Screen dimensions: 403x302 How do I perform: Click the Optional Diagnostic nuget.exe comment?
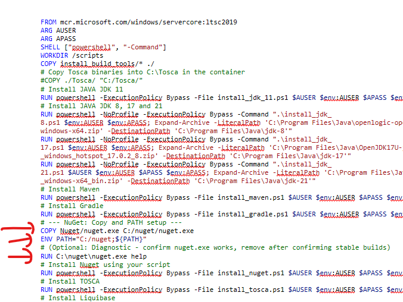tap(215, 248)
